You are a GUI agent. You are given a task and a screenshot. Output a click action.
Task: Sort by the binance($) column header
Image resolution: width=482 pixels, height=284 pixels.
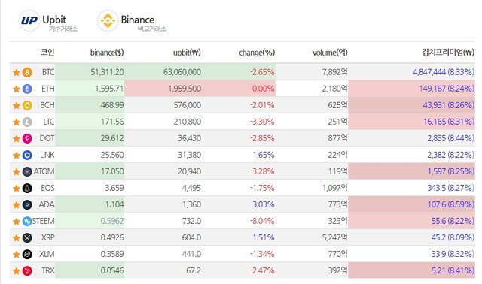tap(107, 53)
